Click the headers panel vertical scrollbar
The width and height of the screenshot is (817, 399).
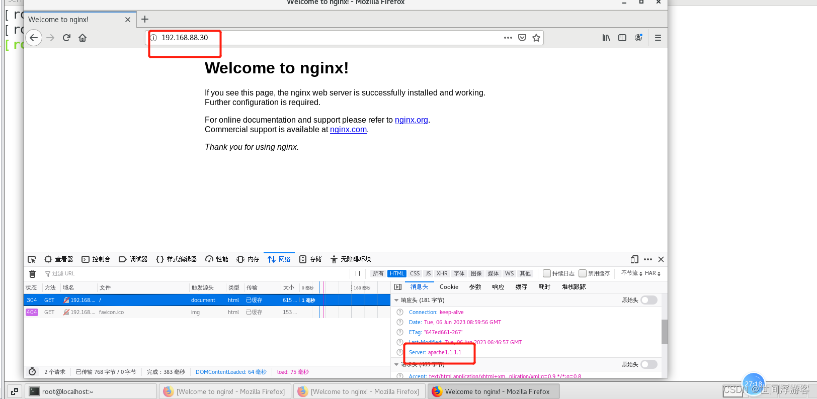click(x=665, y=332)
